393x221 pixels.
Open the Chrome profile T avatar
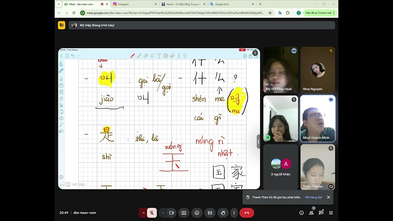point(298,13)
